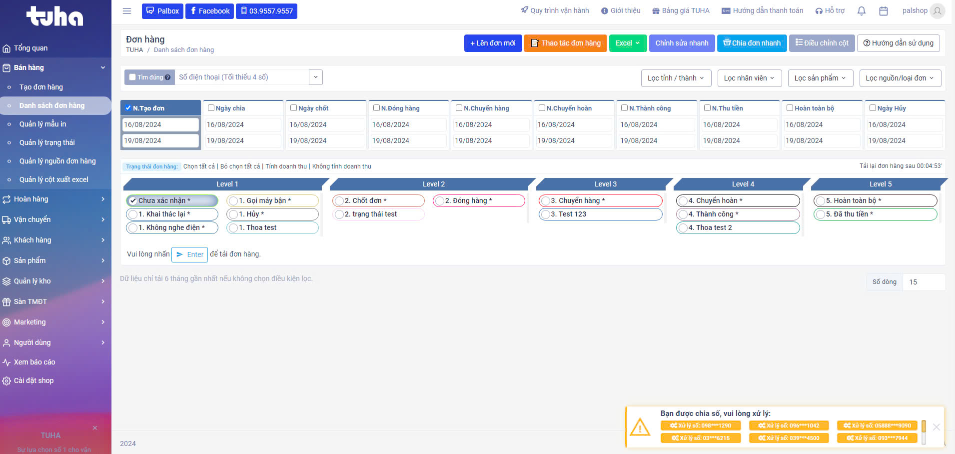Click the Xem báo cáo chart icon
Viewport: 955px width, 454px height.
coord(6,362)
